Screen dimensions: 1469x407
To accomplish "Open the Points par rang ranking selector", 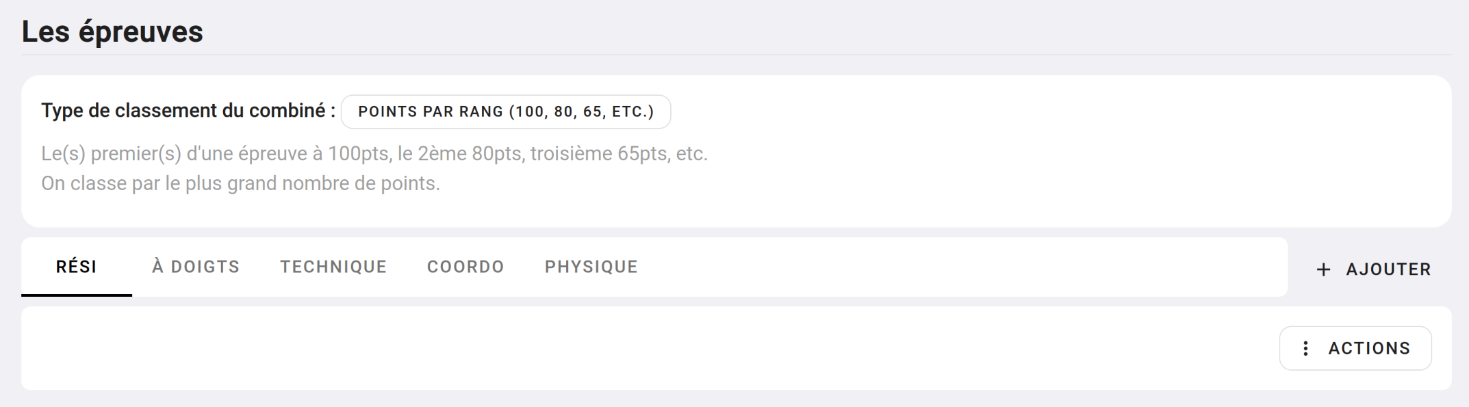I will pos(506,111).
